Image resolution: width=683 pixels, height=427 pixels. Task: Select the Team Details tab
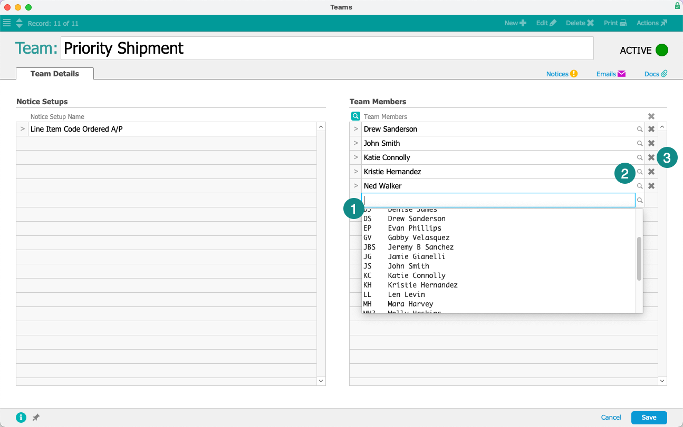pyautogui.click(x=55, y=74)
